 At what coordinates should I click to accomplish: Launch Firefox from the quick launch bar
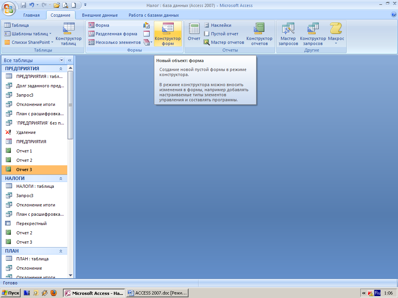54,293
